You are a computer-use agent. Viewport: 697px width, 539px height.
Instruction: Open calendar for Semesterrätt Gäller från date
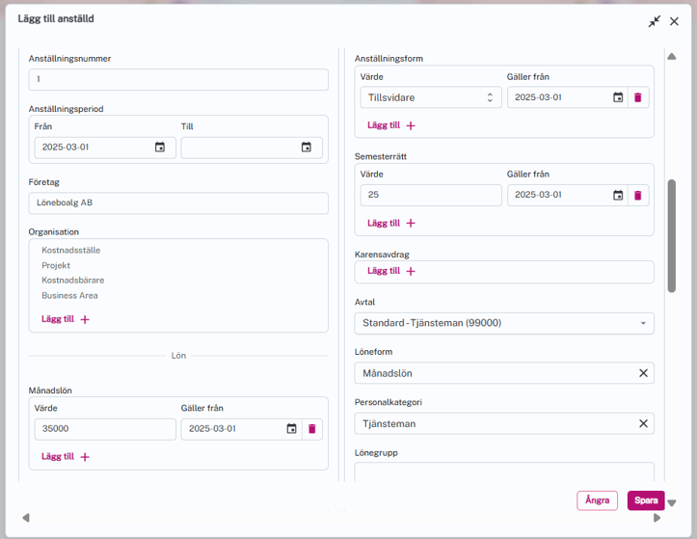click(618, 196)
